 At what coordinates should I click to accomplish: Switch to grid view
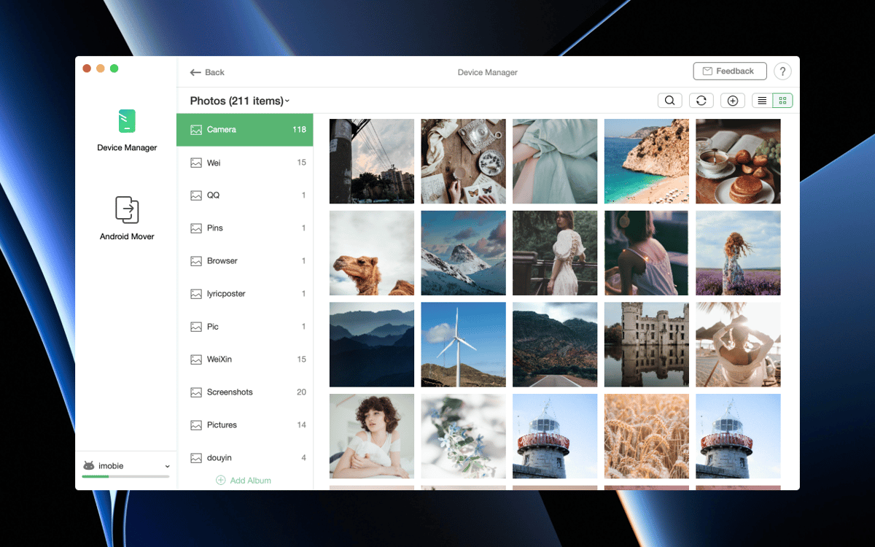pyautogui.click(x=782, y=101)
